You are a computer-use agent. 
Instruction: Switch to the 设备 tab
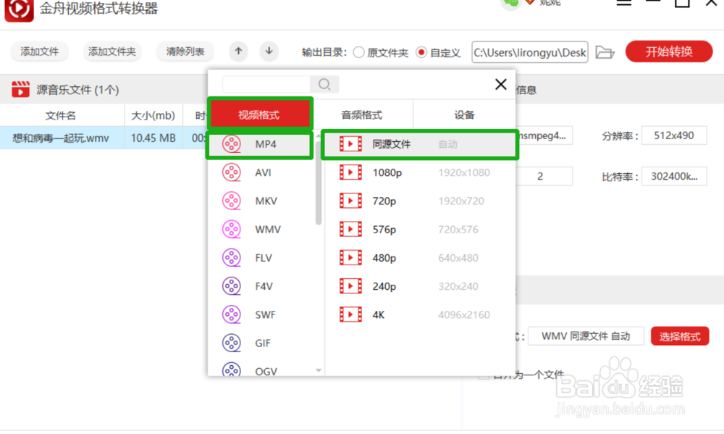coord(464,114)
